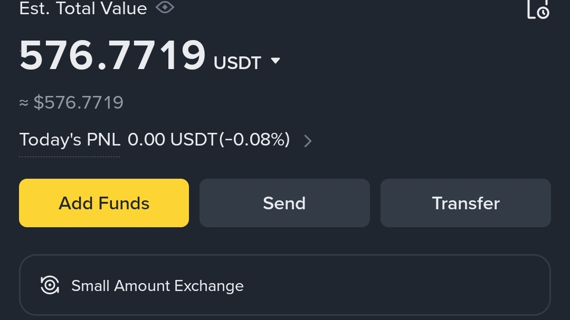Expand the USDT currency dropdown arrow
Viewport: 570px width, 320px height.
pos(275,61)
